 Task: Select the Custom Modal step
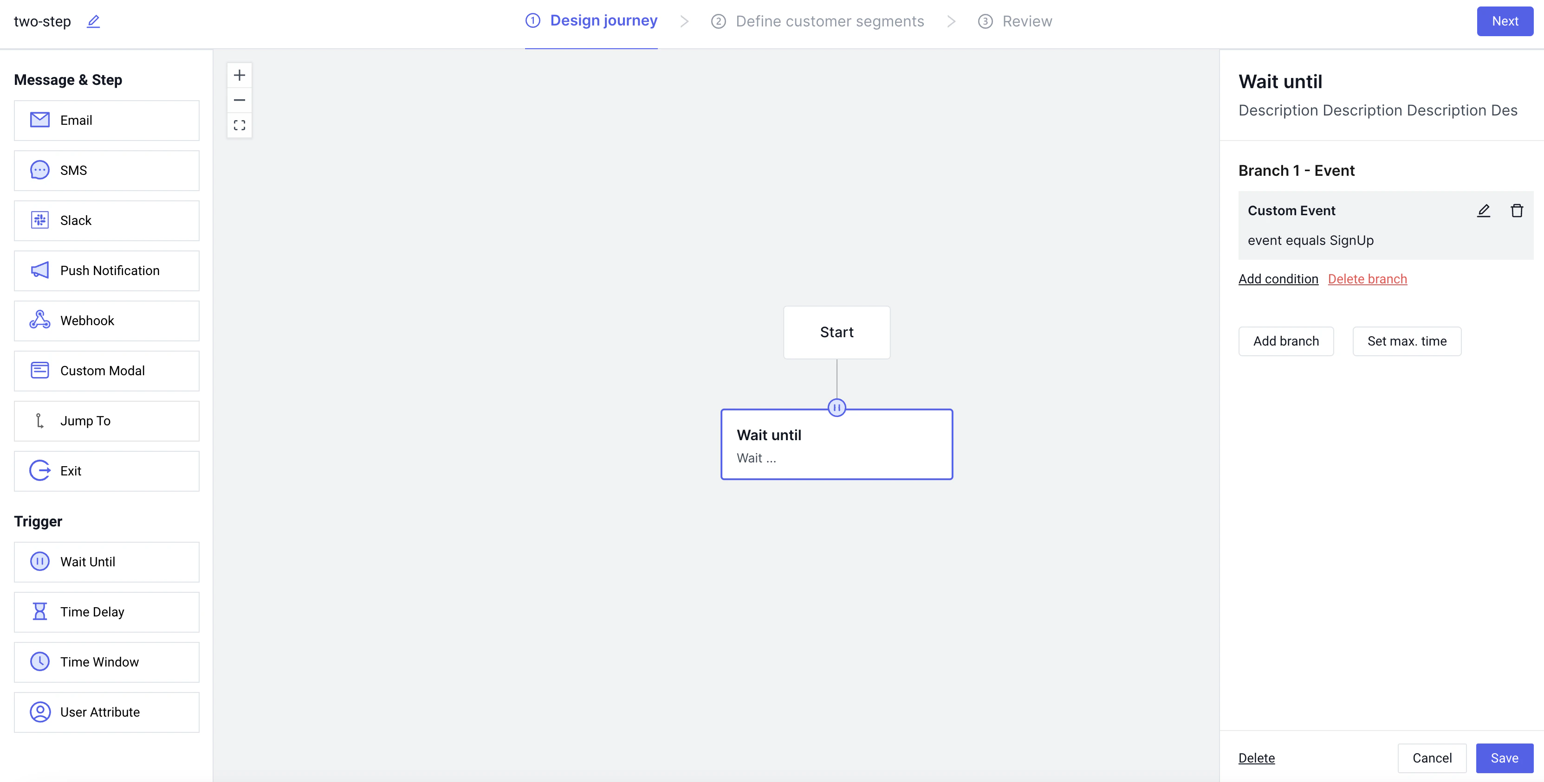pyautogui.click(x=106, y=371)
